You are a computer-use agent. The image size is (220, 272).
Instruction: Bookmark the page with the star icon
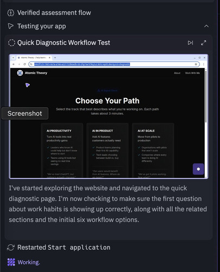[196, 64]
